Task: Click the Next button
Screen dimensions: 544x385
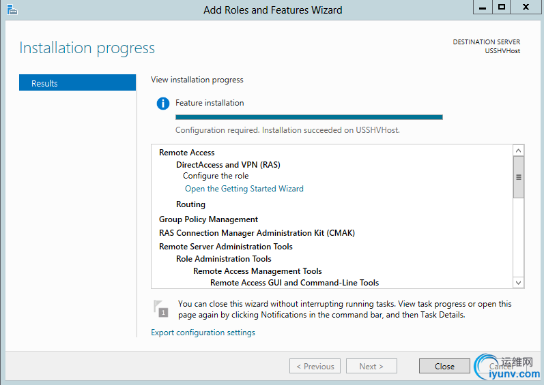Action: tap(371, 366)
